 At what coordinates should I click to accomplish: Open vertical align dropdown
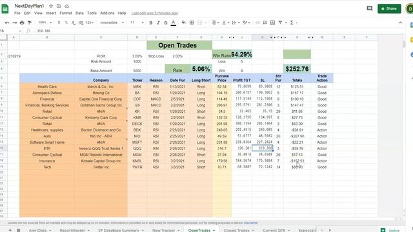point(225,23)
